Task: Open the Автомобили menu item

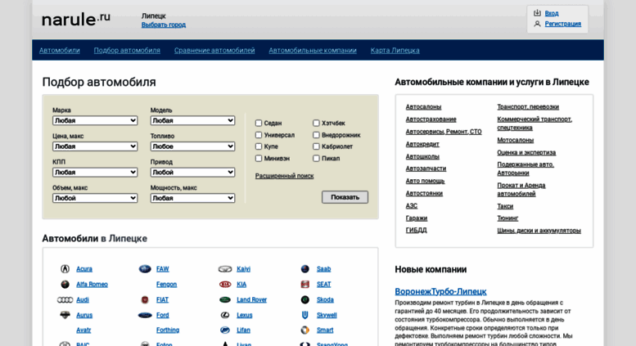Action: click(60, 50)
